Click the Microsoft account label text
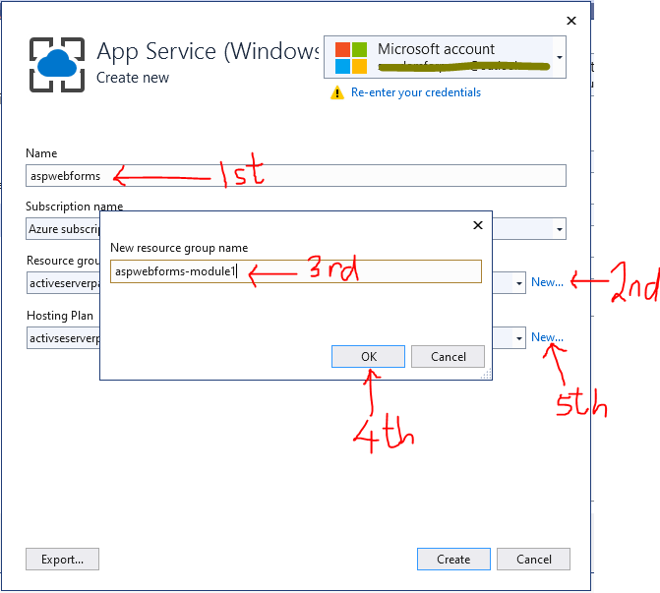 point(436,49)
